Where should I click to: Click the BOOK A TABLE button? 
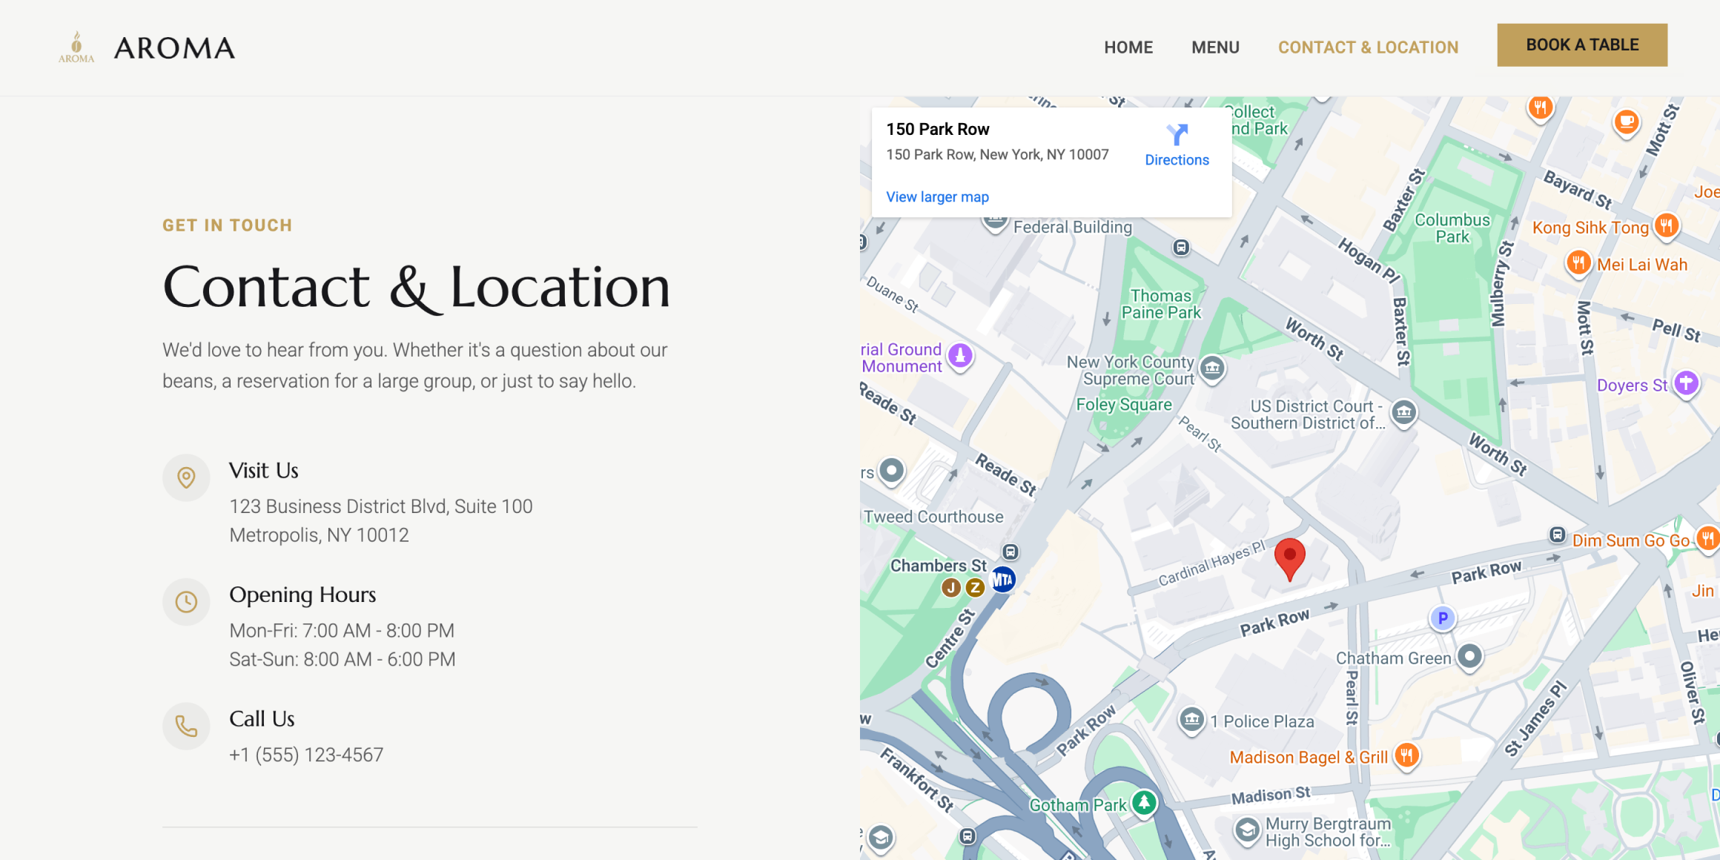1582,44
